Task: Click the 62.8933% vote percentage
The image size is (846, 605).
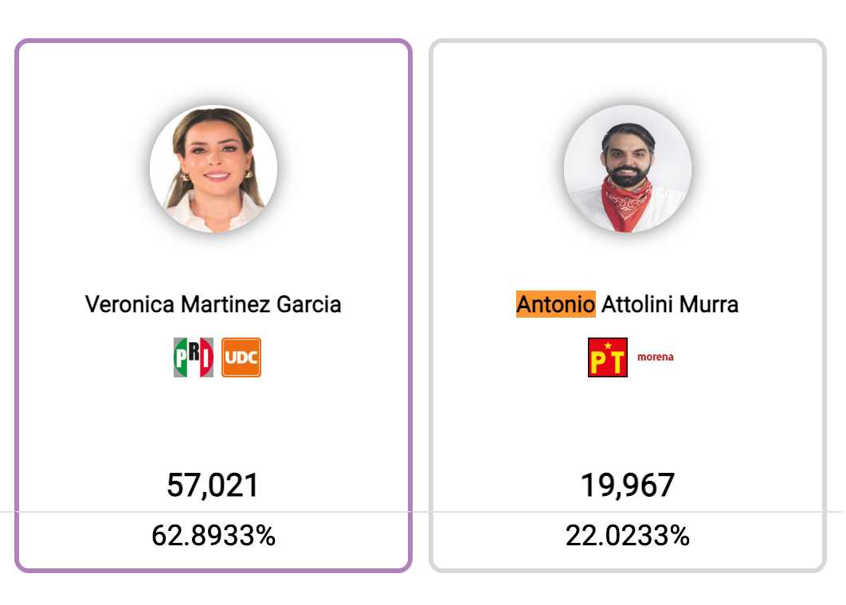Action: tap(213, 536)
